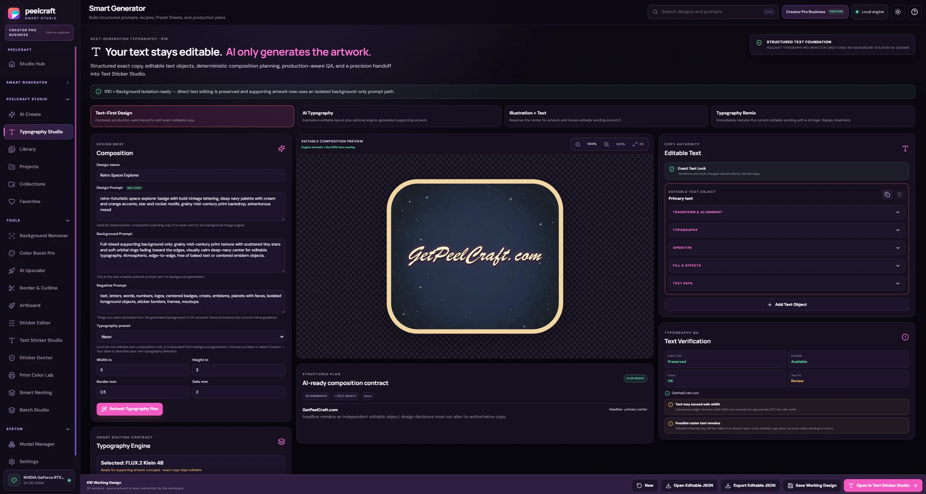Open Border & Cutline tool

click(38, 288)
